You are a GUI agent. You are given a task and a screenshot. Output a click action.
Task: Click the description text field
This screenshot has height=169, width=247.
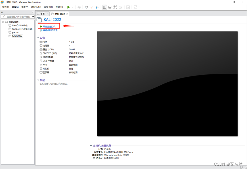pos(54,84)
